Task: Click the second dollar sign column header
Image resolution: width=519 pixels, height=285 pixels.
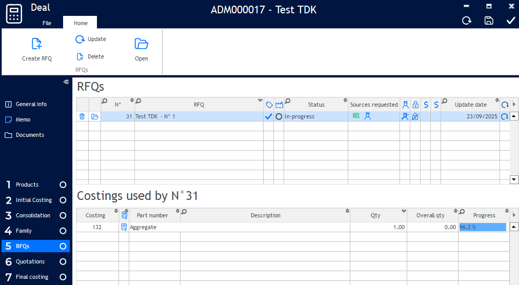Action: click(436, 105)
